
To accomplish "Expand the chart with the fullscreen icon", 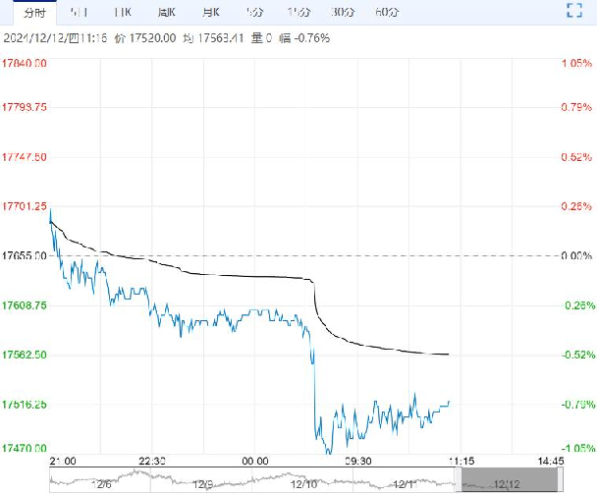I will 575,11.
